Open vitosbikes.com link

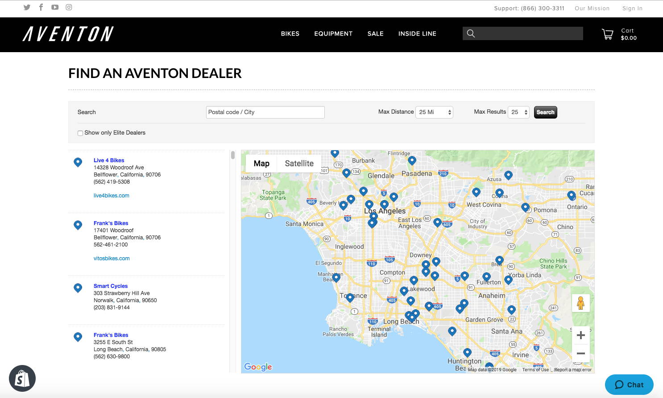(x=112, y=258)
